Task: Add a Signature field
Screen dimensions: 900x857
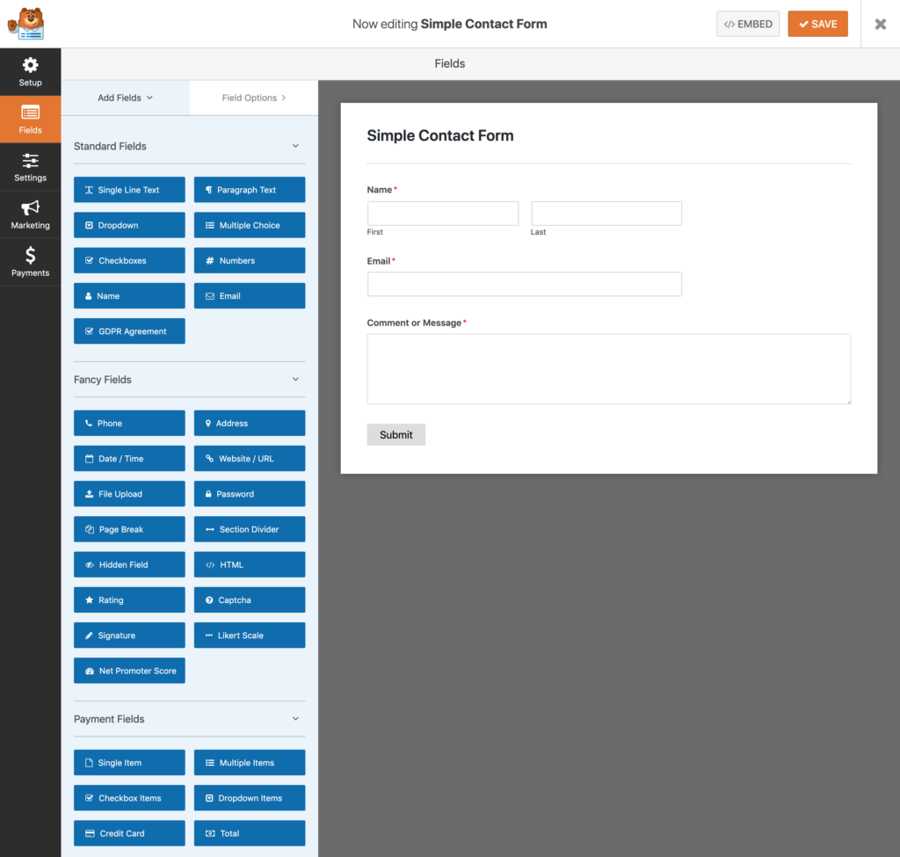Action: (x=129, y=635)
